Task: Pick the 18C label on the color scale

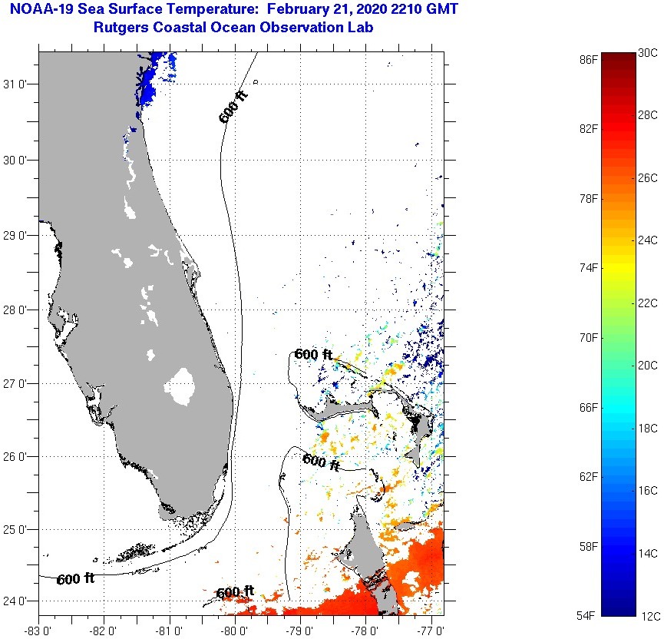Action: pyautogui.click(x=648, y=428)
